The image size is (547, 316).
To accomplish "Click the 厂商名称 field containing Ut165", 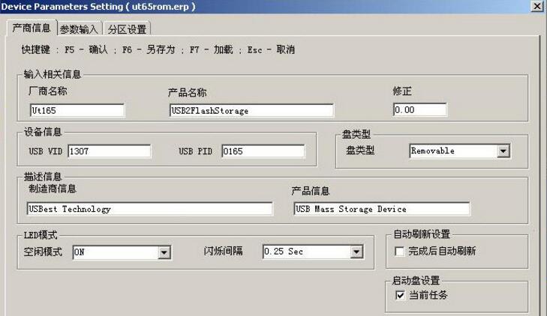I will [77, 110].
